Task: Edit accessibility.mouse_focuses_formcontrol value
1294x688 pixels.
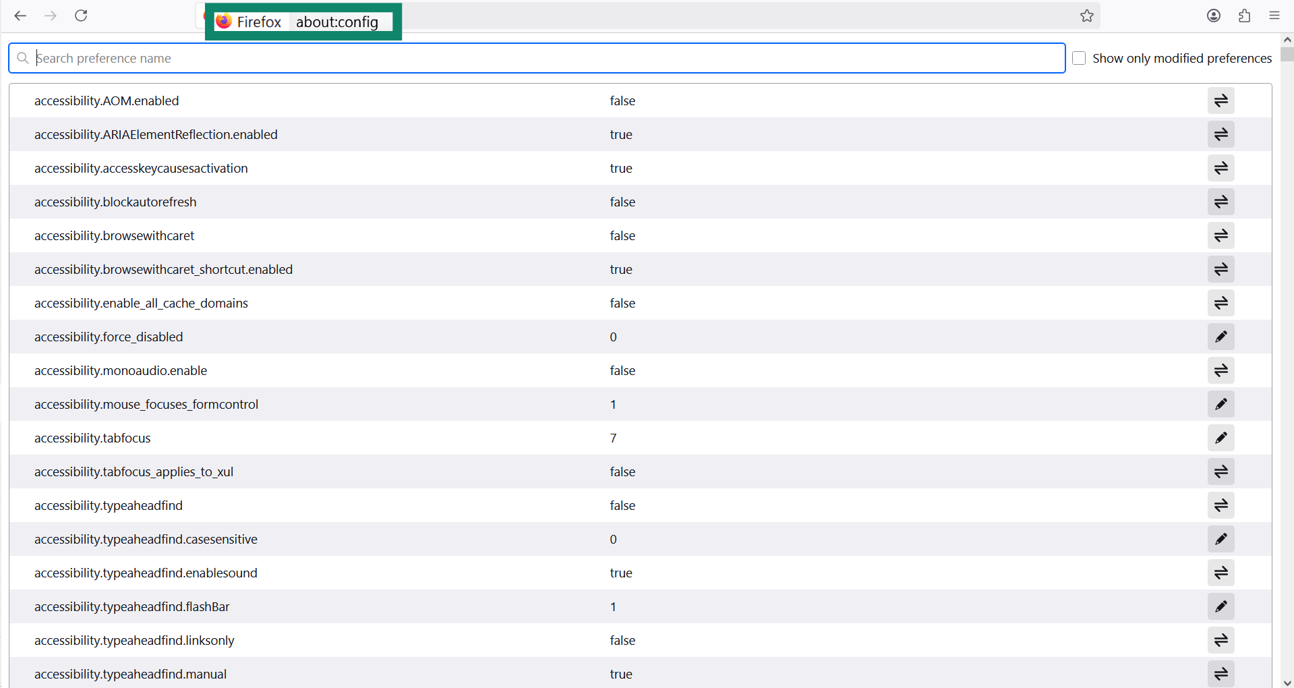Action: [1221, 404]
